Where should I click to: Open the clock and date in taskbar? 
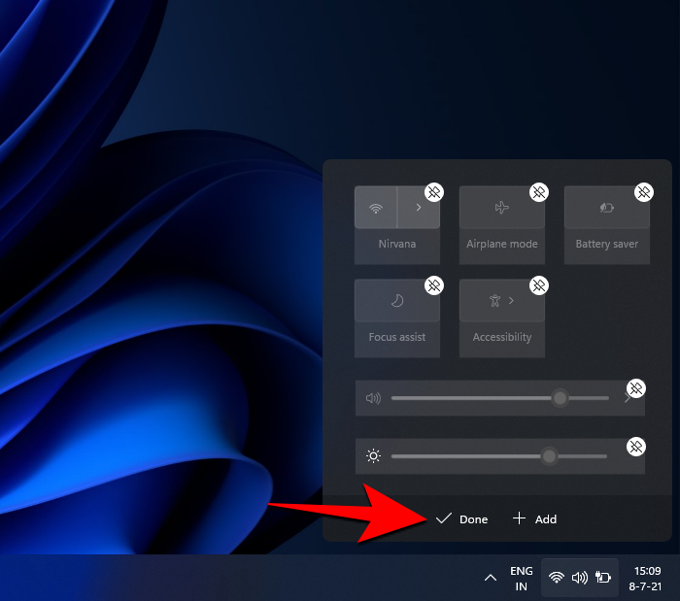[x=647, y=578]
